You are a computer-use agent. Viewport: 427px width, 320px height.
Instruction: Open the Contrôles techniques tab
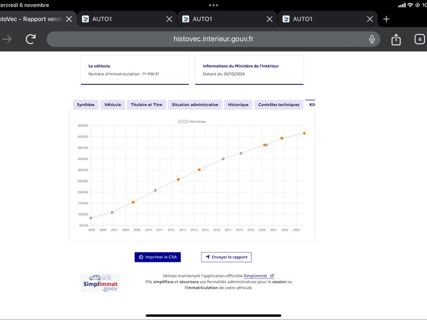[279, 105]
